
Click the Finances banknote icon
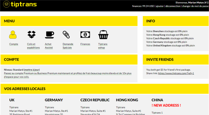point(85,35)
